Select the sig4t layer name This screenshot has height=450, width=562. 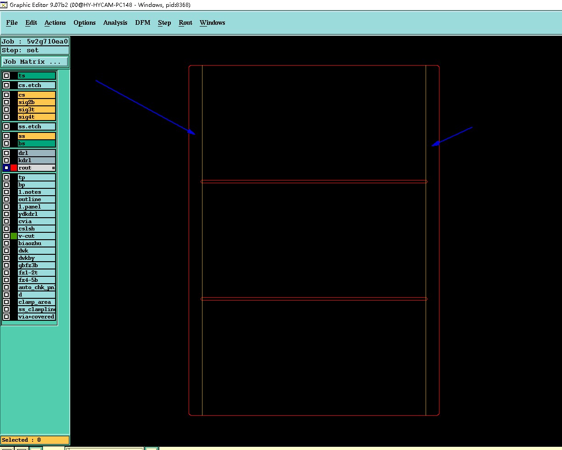pos(37,117)
